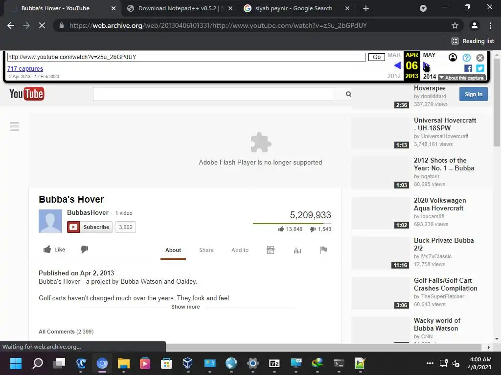Open 2020 Volkswagen Aqua Hovercraft video
This screenshot has width=501, height=375.
pyautogui.click(x=440, y=204)
